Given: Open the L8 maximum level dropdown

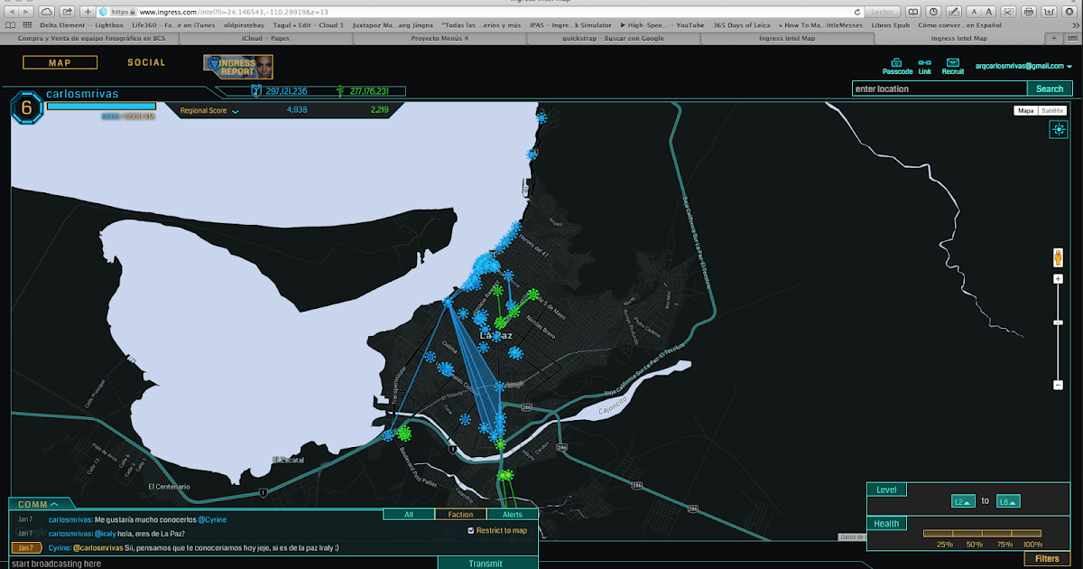Looking at the screenshot, I should (1008, 501).
